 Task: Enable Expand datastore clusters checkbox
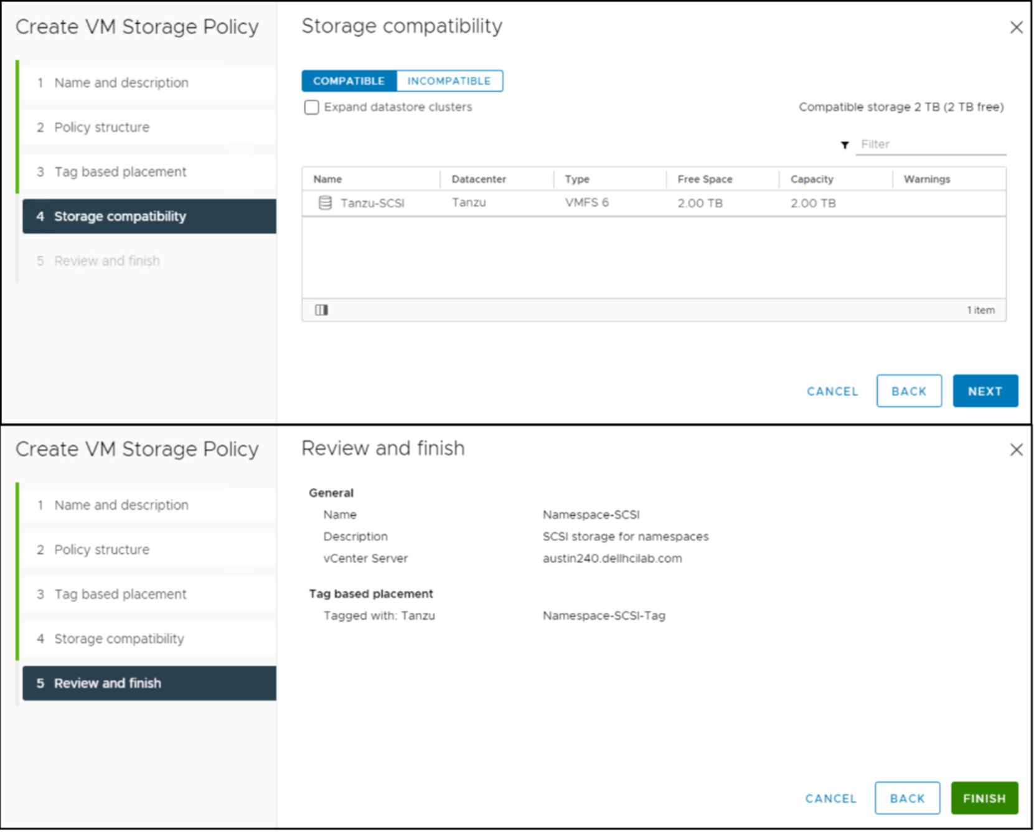point(311,107)
